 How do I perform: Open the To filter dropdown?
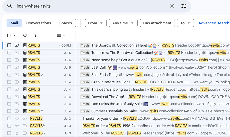click(x=186, y=23)
